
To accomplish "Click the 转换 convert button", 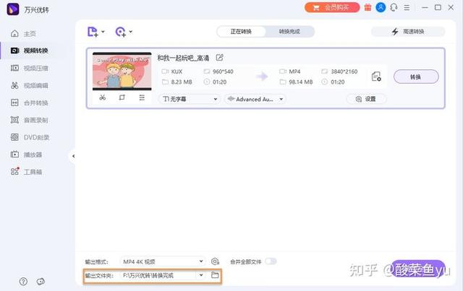I will click(x=416, y=77).
